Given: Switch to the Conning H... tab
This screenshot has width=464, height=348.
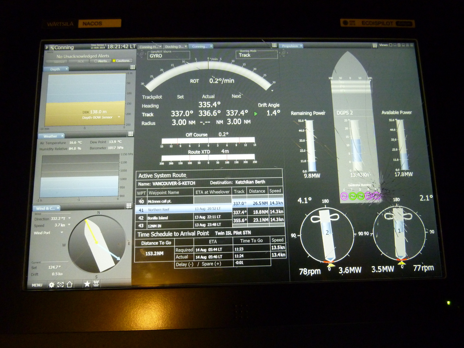Looking at the screenshot, I should pos(149,47).
